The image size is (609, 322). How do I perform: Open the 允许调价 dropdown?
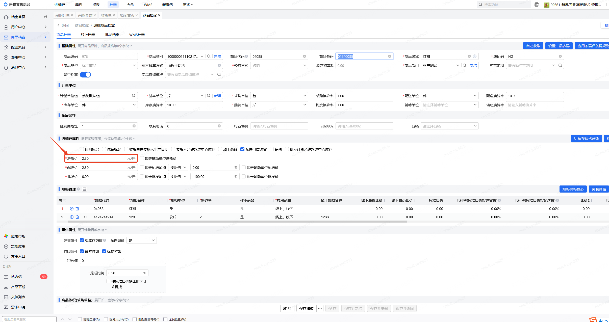[141, 240]
